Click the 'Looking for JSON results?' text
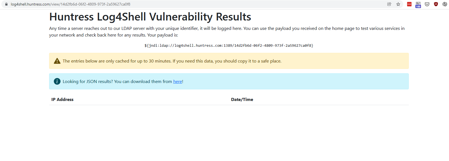 click(117, 82)
